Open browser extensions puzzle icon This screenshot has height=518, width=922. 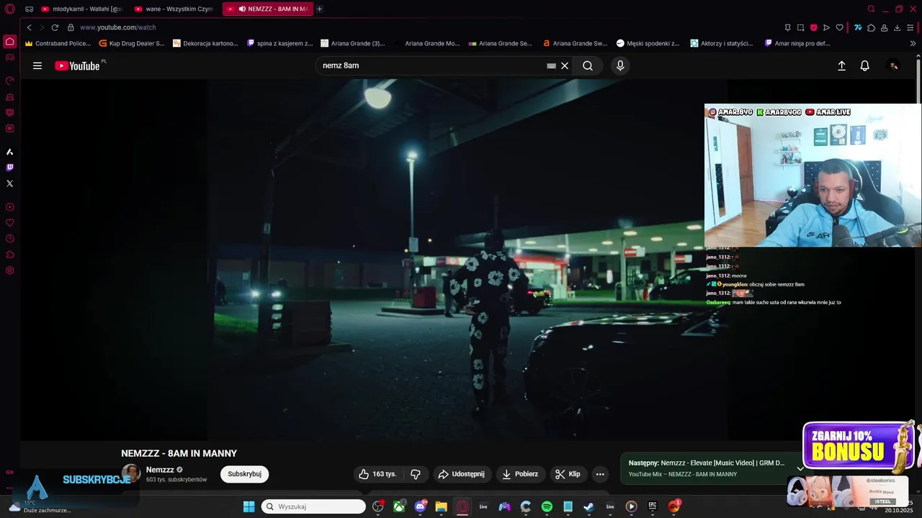point(871,27)
